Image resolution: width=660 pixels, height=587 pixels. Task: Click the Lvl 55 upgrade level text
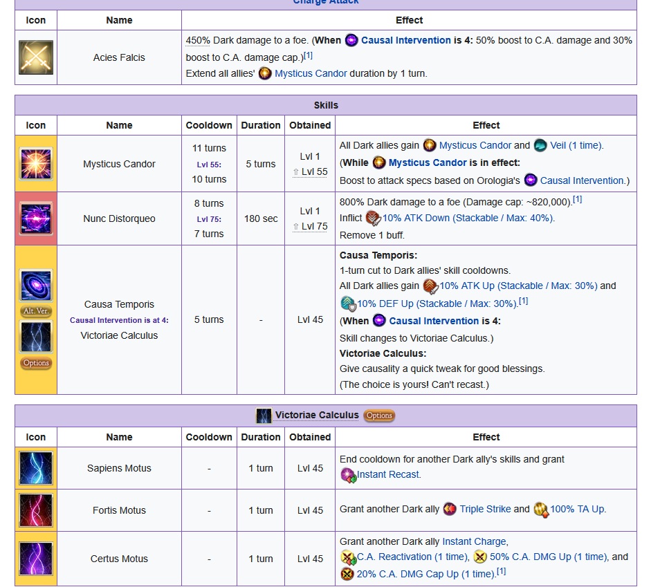pos(310,171)
